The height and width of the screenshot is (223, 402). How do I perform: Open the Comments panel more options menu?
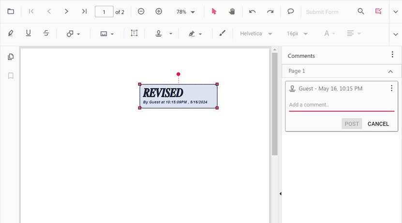pos(392,55)
